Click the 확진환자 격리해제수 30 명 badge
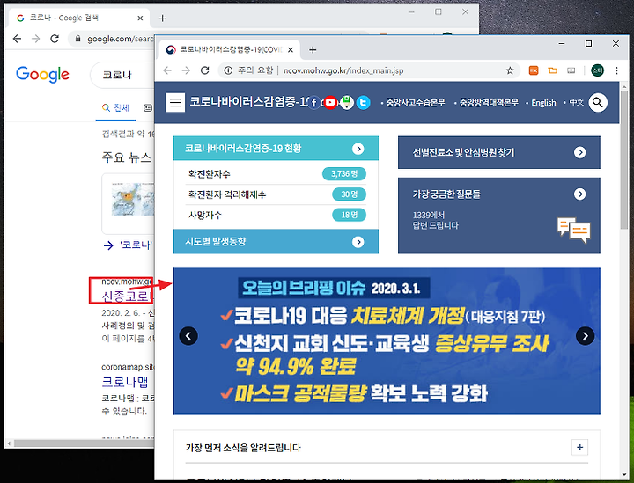The height and width of the screenshot is (483, 634). [349, 194]
